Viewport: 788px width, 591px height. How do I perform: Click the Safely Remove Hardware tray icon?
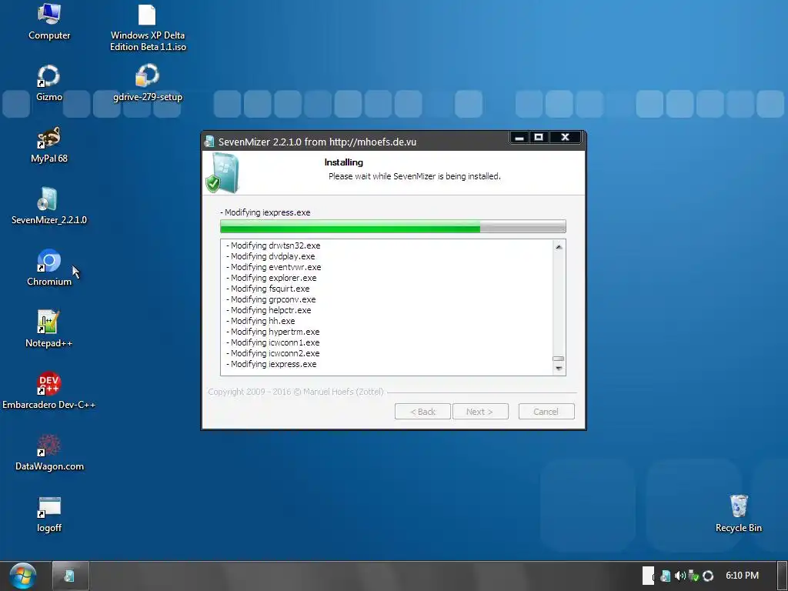[693, 576]
